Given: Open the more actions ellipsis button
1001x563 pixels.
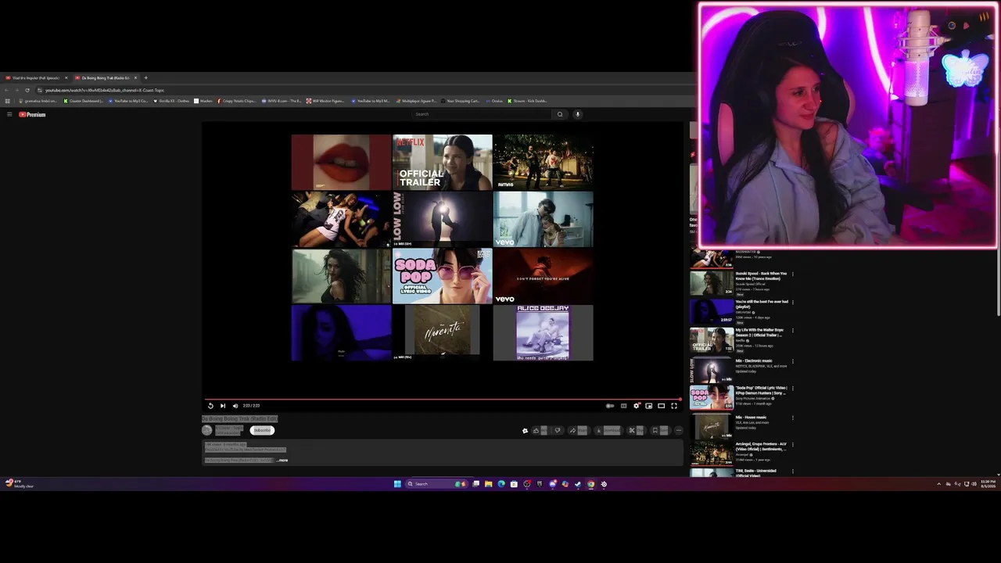Looking at the screenshot, I should tap(678, 430).
